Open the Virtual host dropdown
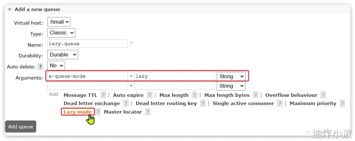 click(59, 22)
